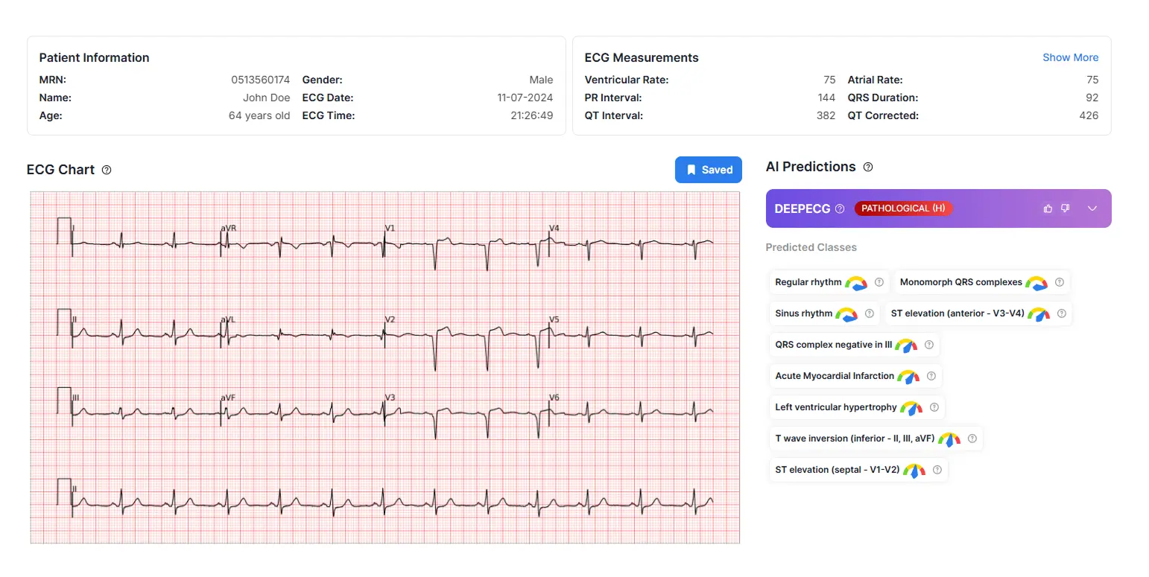This screenshot has height=577, width=1149.
Task: Click the gauge on ST elevation (septal - V1-V2)
Action: click(x=914, y=470)
